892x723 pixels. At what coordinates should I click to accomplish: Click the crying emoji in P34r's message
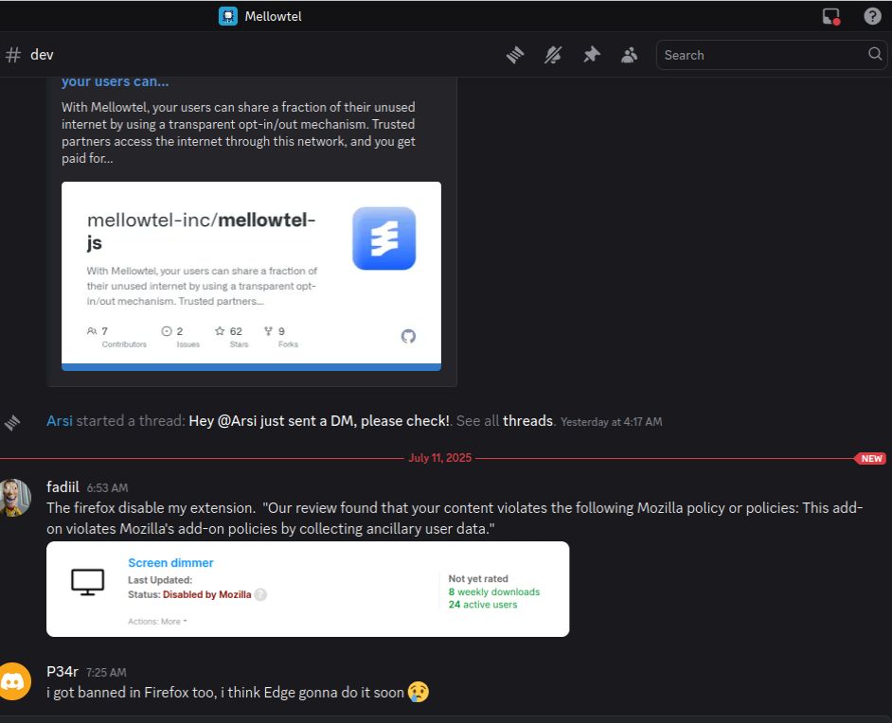[419, 692]
